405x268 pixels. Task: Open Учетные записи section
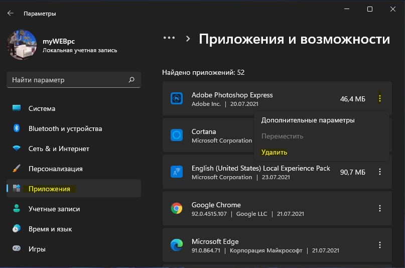pos(74,209)
